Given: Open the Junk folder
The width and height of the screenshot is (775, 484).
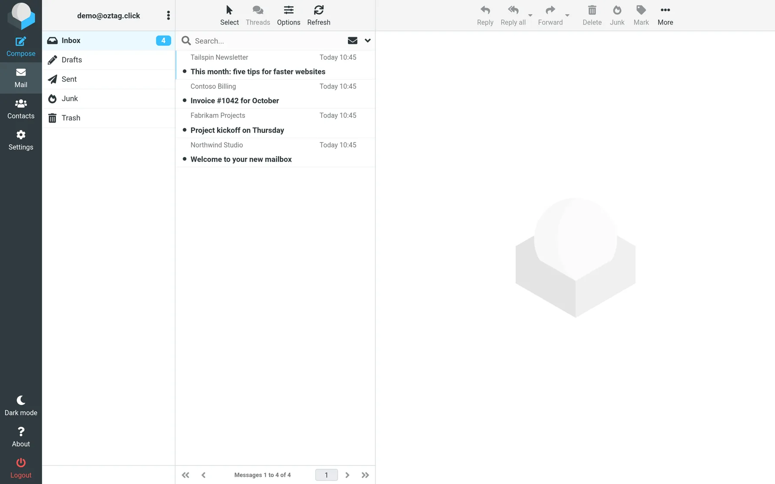Looking at the screenshot, I should click(108, 99).
